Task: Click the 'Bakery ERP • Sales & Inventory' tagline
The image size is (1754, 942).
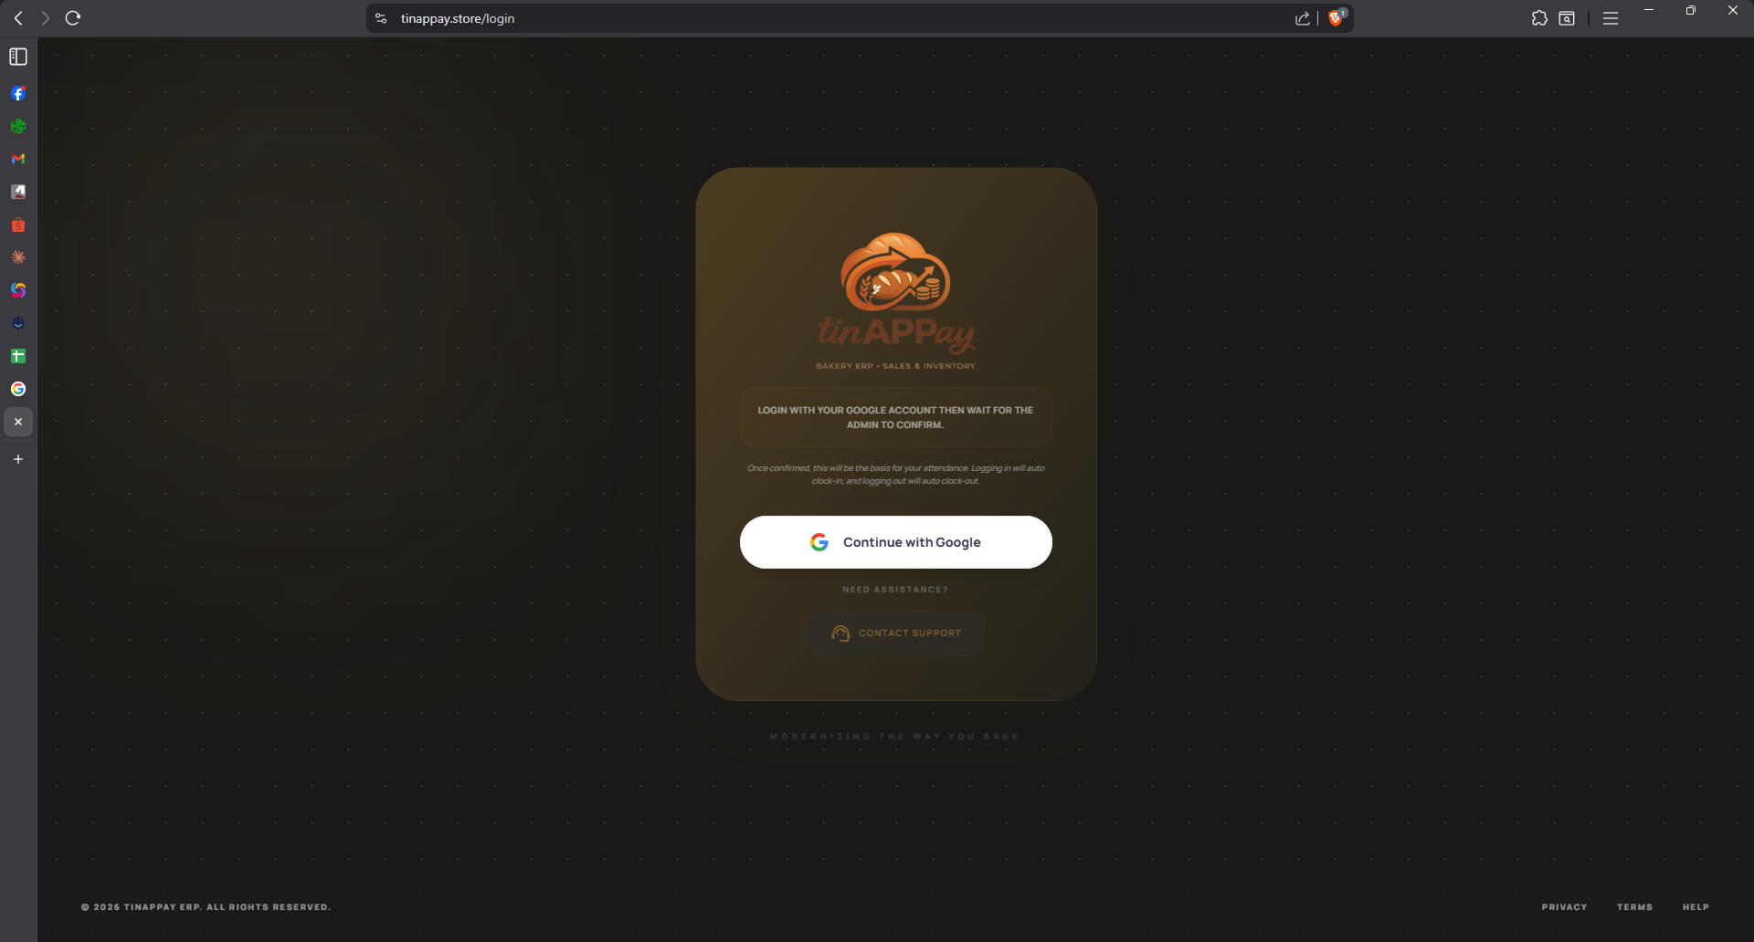Action: click(895, 366)
